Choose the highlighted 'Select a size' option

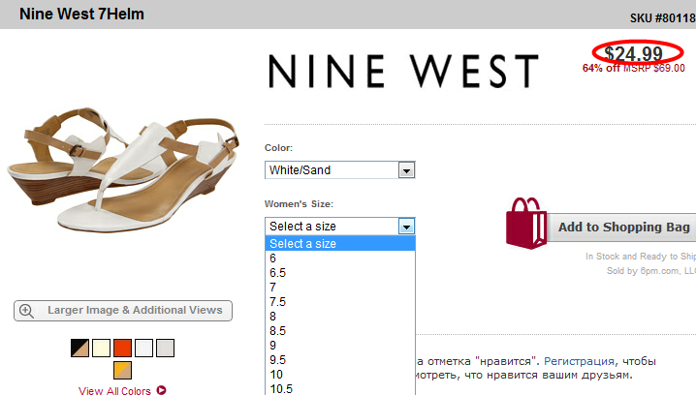[340, 243]
